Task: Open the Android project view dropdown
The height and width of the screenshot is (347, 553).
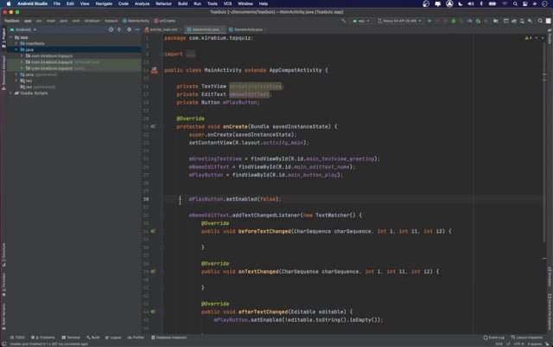Action: 23,29
